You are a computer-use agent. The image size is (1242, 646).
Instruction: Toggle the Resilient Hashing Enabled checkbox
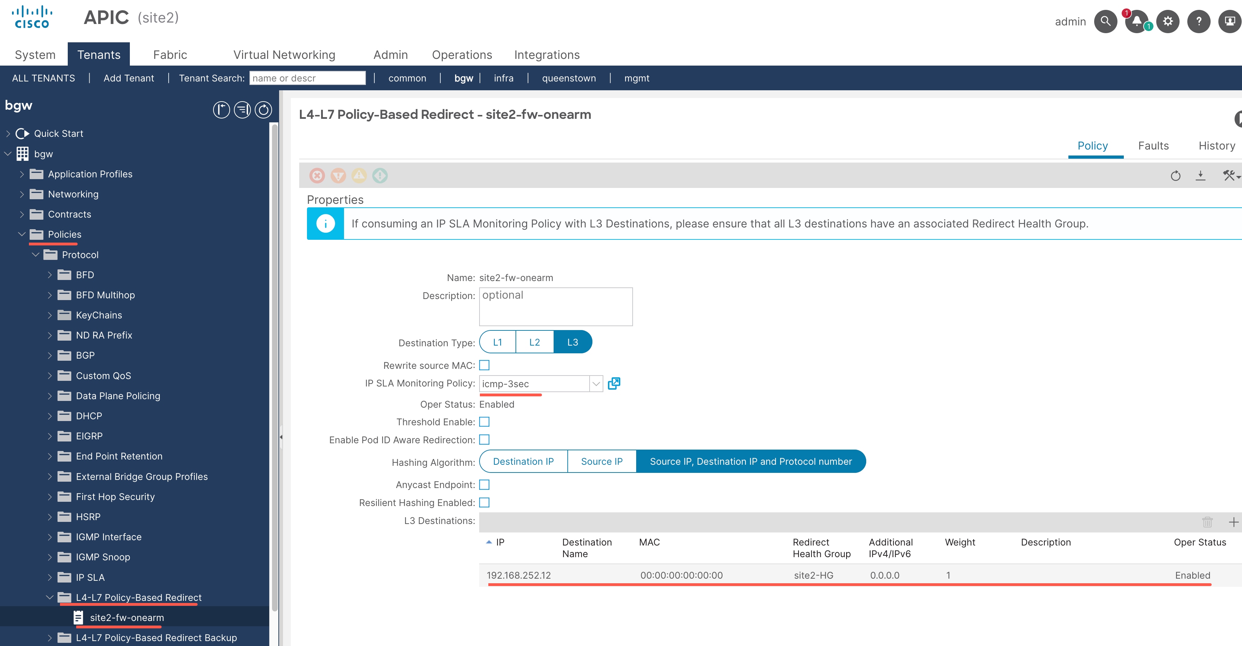(x=484, y=502)
